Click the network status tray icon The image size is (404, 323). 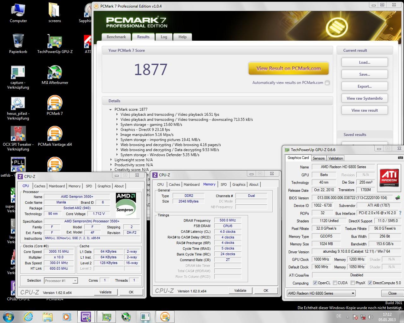pyautogui.click(x=362, y=317)
